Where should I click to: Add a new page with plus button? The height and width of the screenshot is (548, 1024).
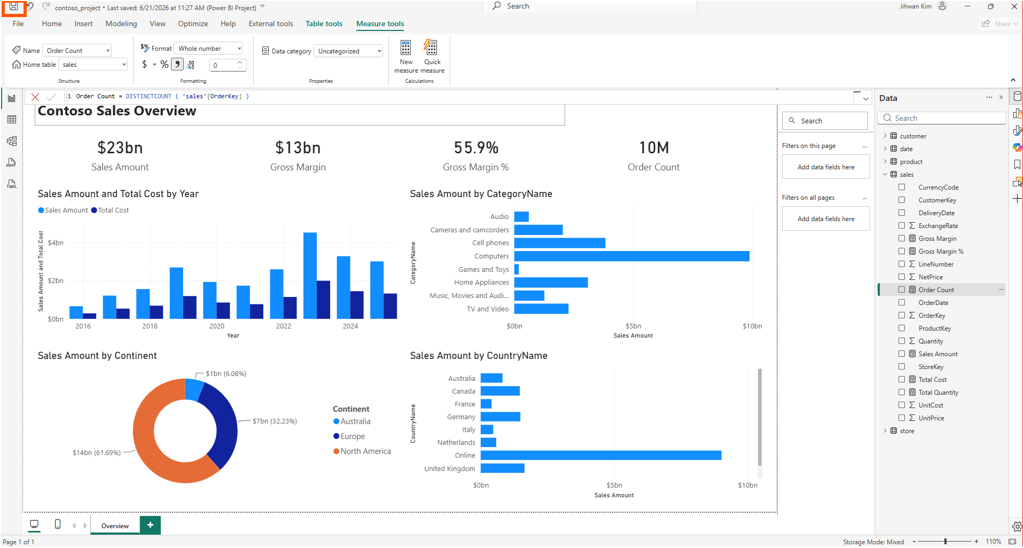(150, 526)
